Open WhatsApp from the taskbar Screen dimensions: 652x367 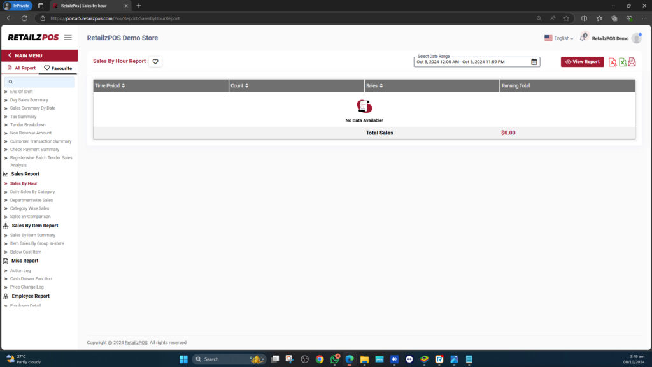[x=334, y=359]
